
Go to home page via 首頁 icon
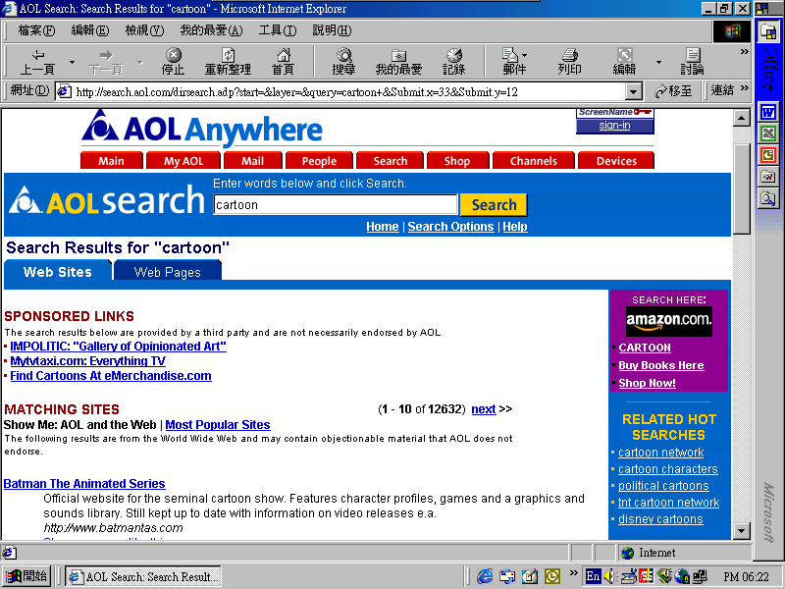pyautogui.click(x=283, y=62)
